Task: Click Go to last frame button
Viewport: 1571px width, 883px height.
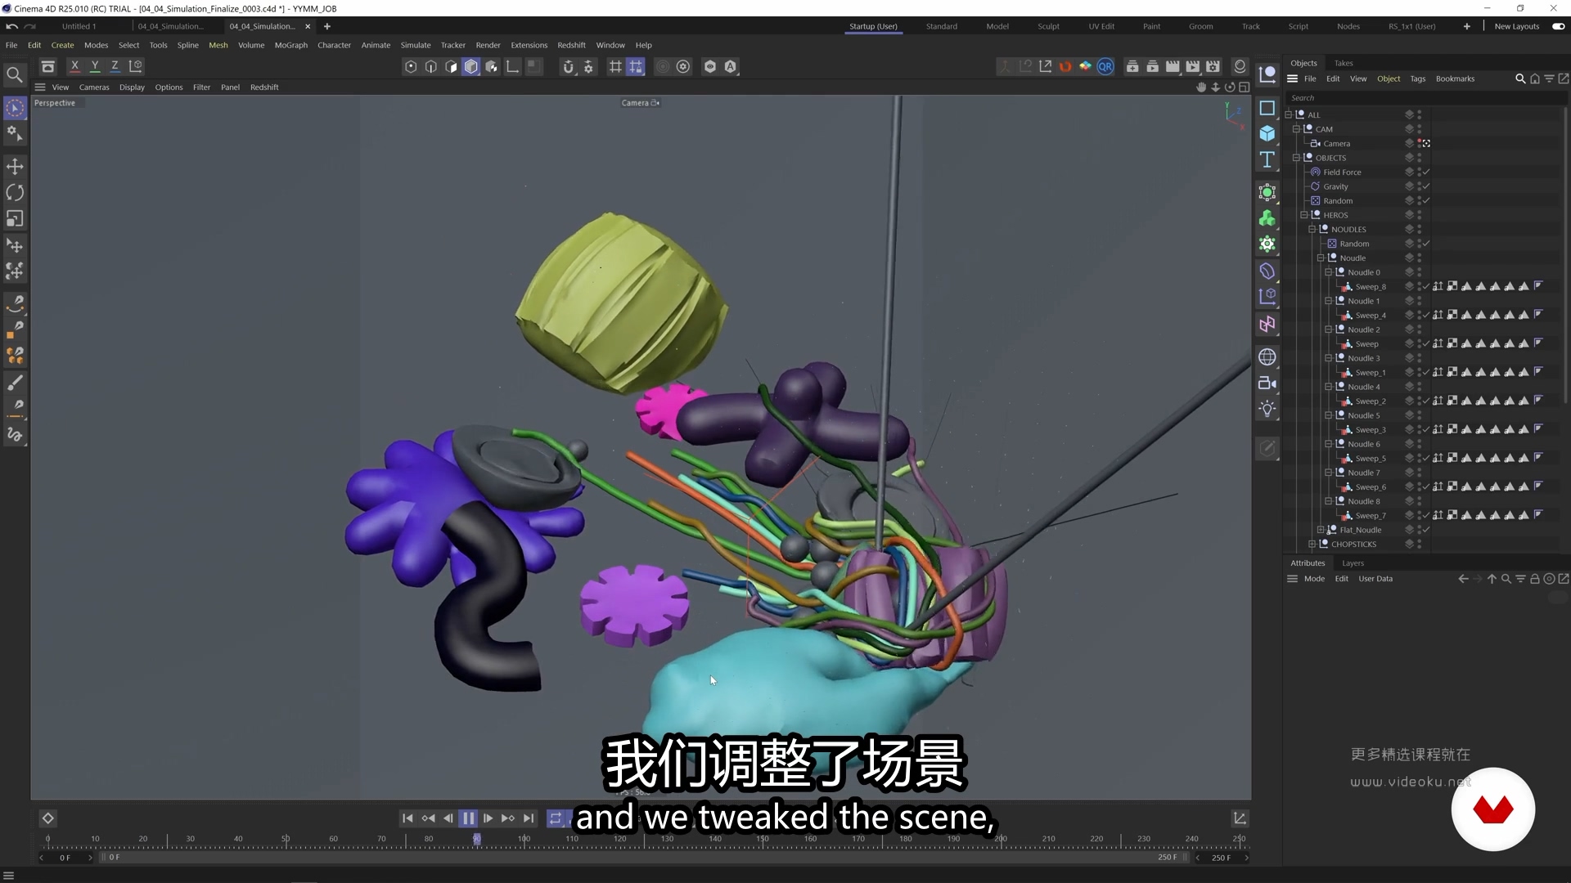Action: pos(529,818)
